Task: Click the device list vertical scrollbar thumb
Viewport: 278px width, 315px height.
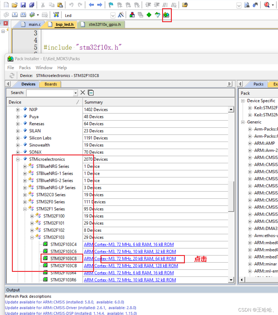Action: [231, 197]
